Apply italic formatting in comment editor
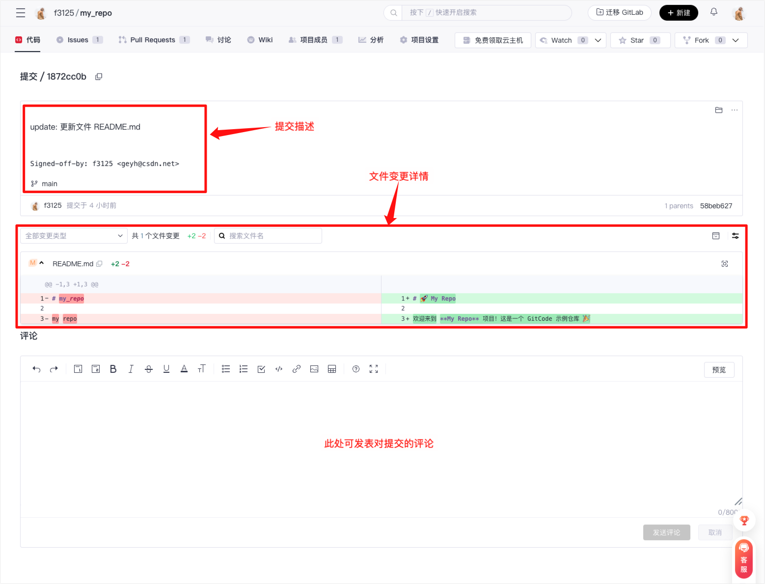765x584 pixels. point(131,369)
